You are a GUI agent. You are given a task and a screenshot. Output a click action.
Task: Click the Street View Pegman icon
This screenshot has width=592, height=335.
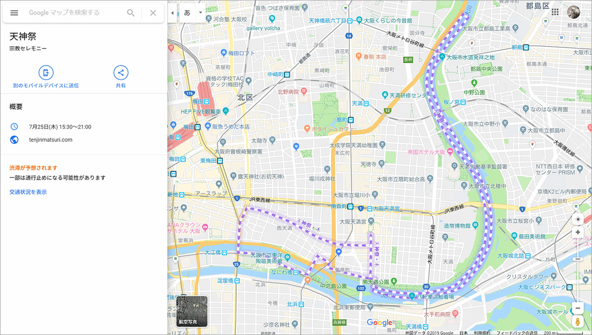(578, 322)
